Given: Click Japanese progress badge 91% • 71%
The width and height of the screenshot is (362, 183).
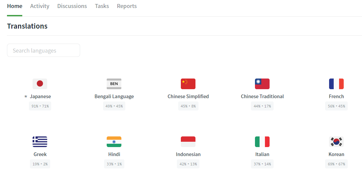Looking at the screenshot, I should tap(40, 106).
